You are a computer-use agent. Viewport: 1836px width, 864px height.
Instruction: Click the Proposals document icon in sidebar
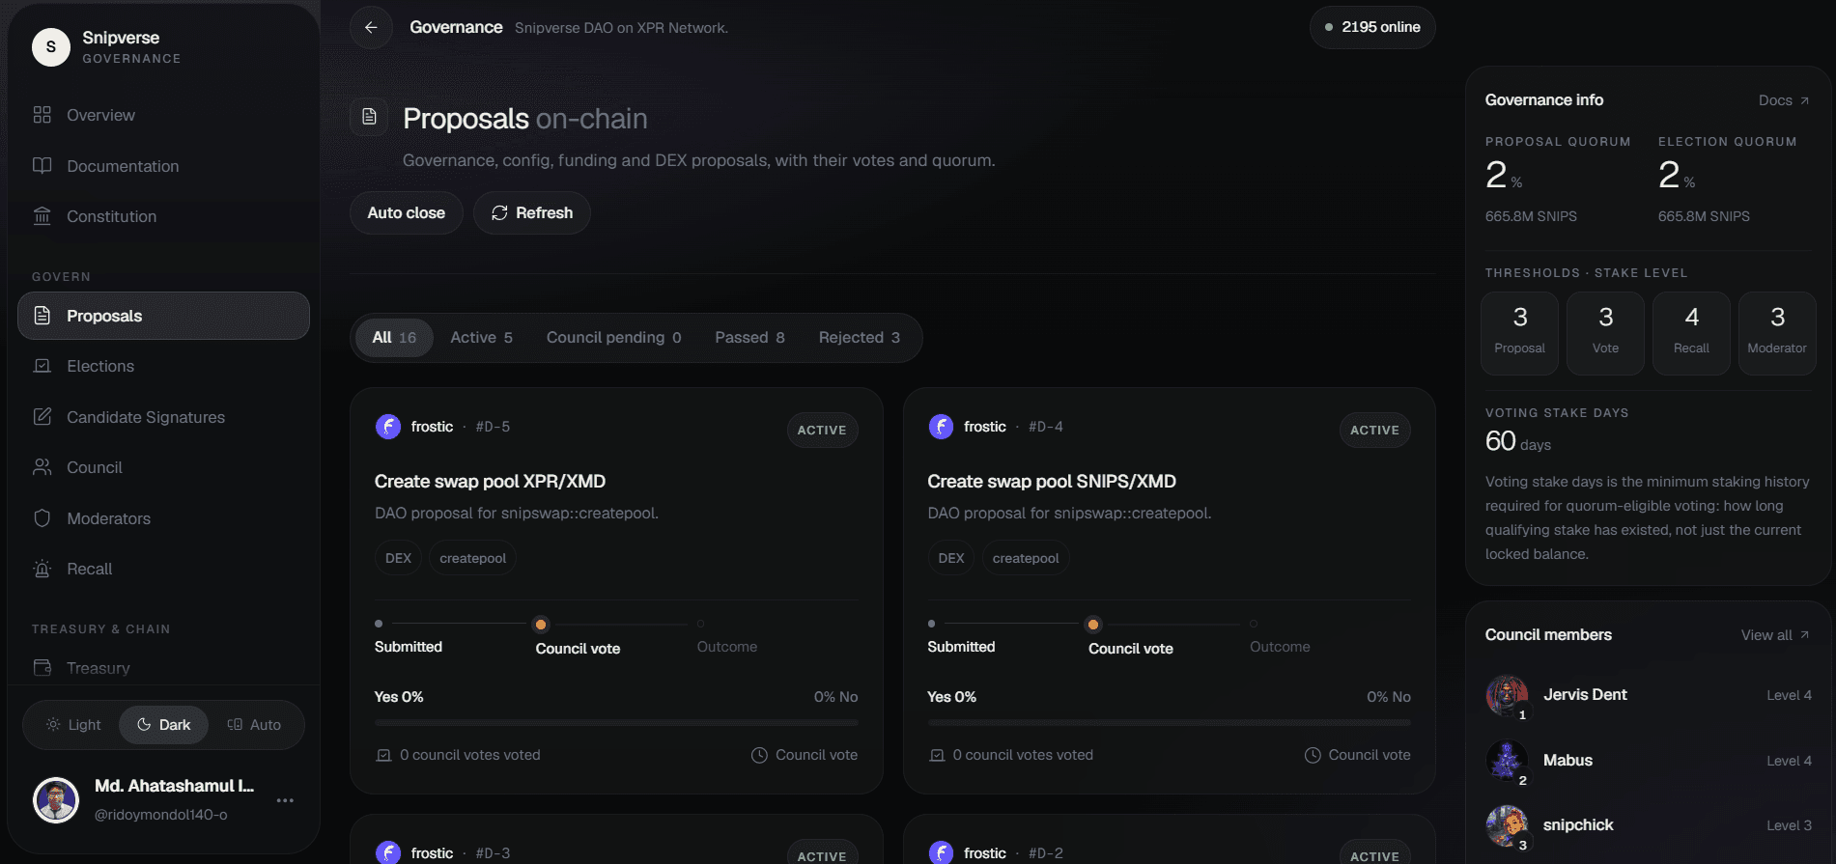[x=42, y=316]
